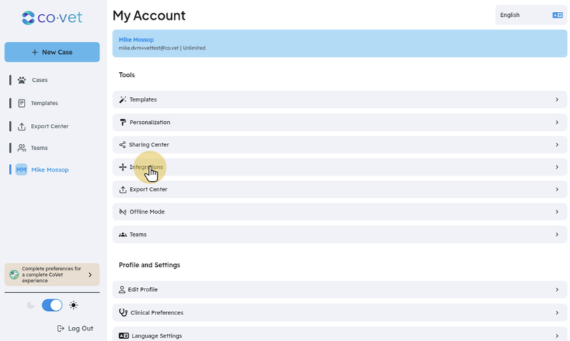Image resolution: width=570 pixels, height=341 pixels.
Task: Expand Offline Mode row chevron
Action: point(557,211)
